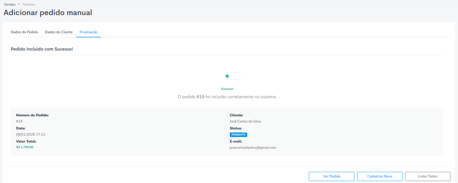Screen dimensions: 458x183
Task: Go to Vendas in the breadcrumb
Action: click(10, 4)
